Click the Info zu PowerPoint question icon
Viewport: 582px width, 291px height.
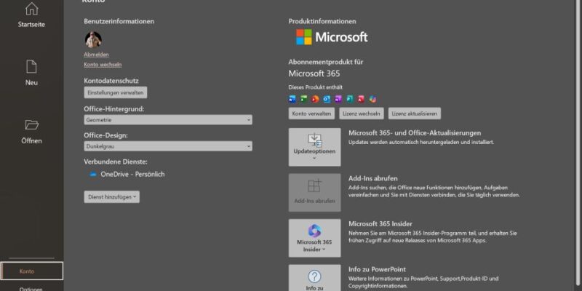click(314, 276)
